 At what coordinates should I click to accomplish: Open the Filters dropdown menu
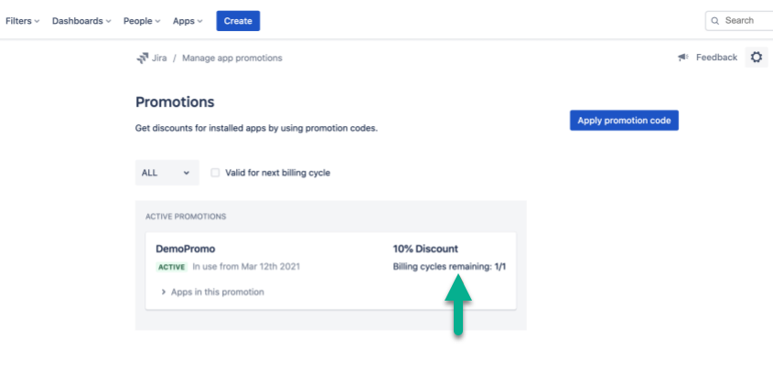[22, 20]
